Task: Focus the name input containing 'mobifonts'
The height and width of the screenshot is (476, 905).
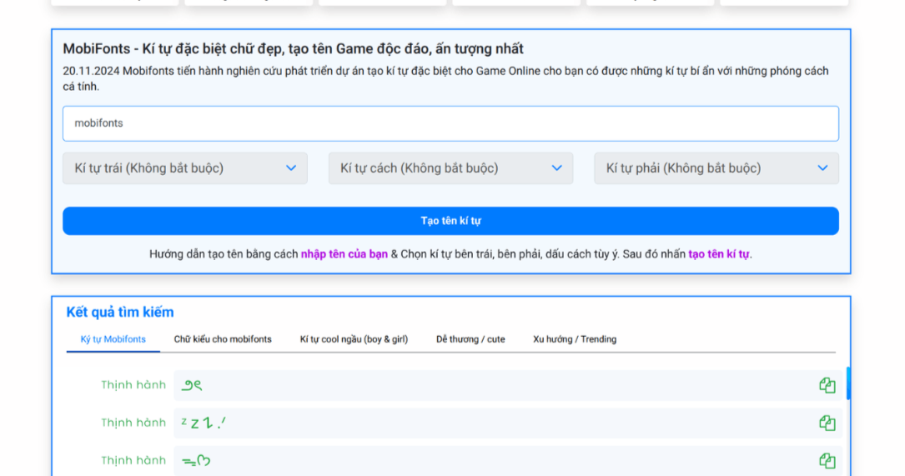Action: coord(450,123)
